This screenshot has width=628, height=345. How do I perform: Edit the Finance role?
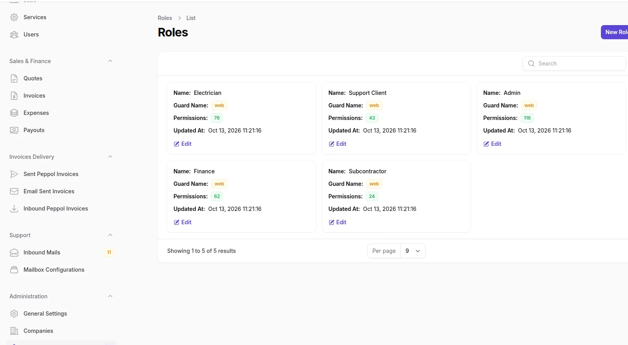183,222
